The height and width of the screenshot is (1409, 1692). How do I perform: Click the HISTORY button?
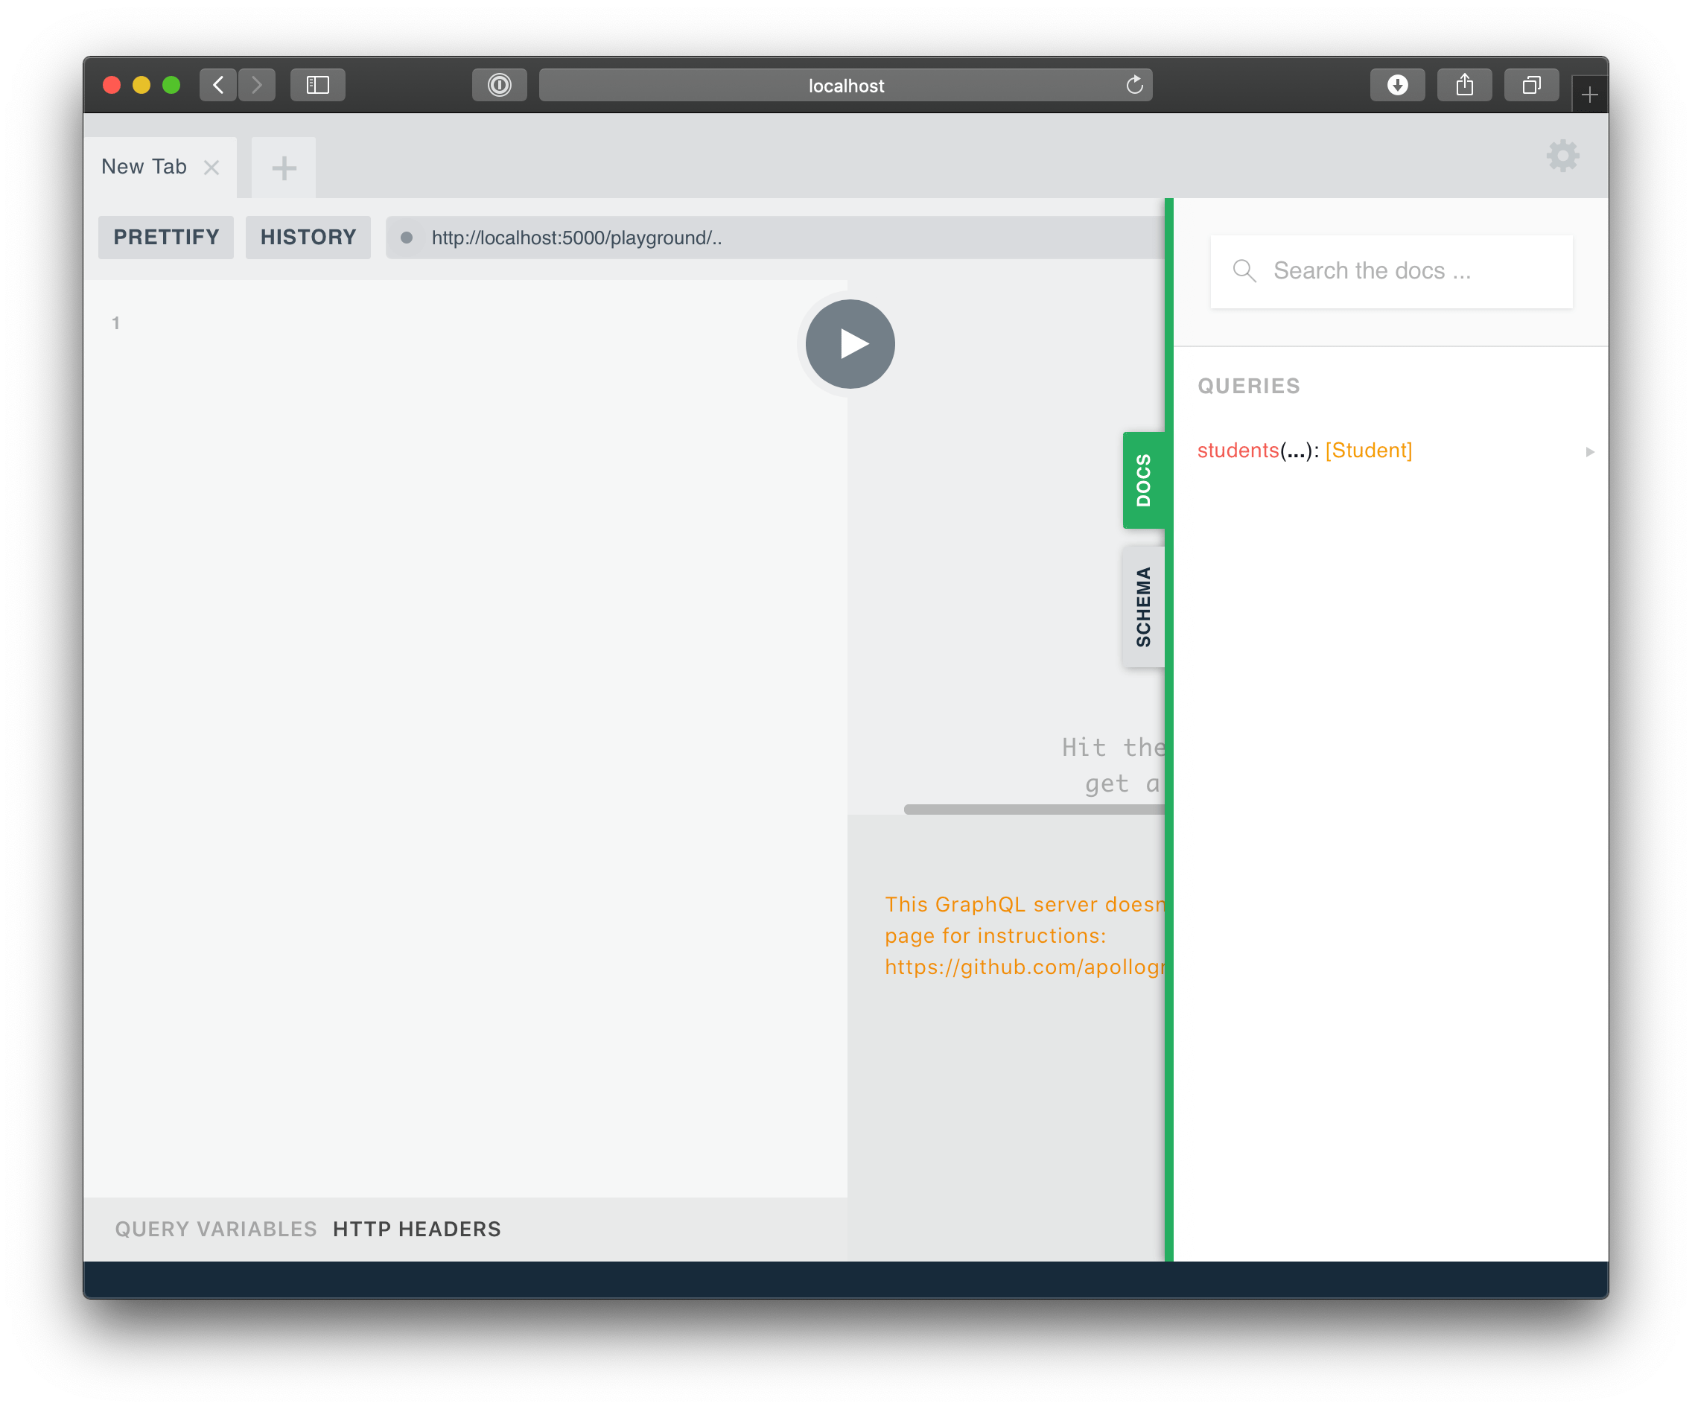[x=308, y=236]
